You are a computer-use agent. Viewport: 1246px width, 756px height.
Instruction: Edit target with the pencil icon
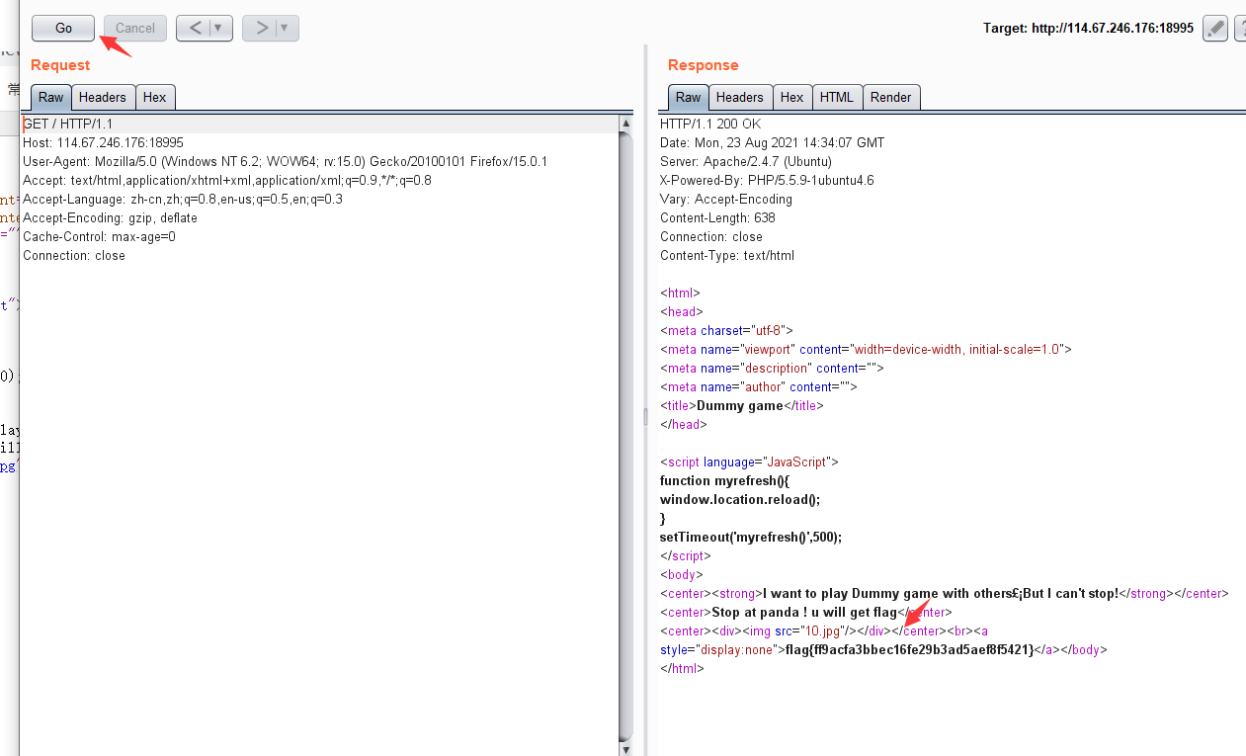(1215, 28)
